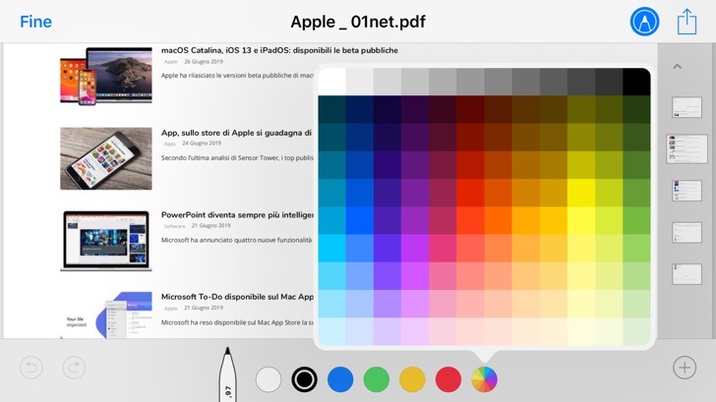Tap the Microsoft To-Do article image
Screen dimensions: 716x402
pyautogui.click(x=106, y=315)
